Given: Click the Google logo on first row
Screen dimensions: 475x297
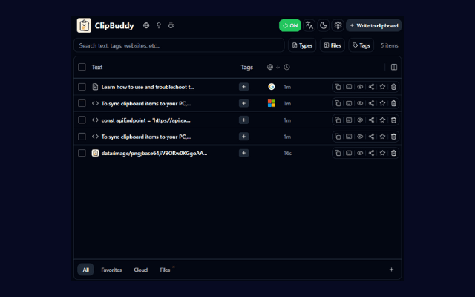Looking at the screenshot, I should [x=272, y=87].
